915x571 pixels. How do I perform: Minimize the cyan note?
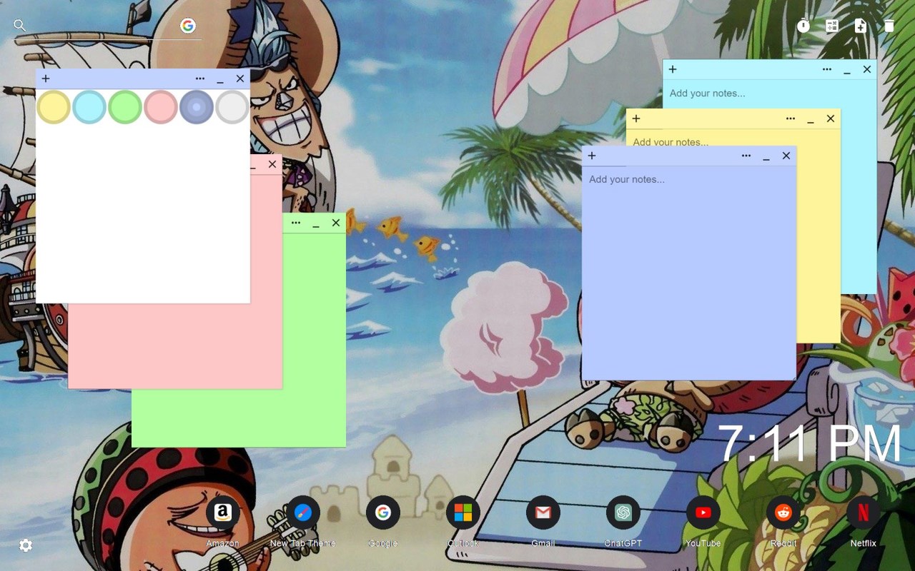[x=847, y=70]
